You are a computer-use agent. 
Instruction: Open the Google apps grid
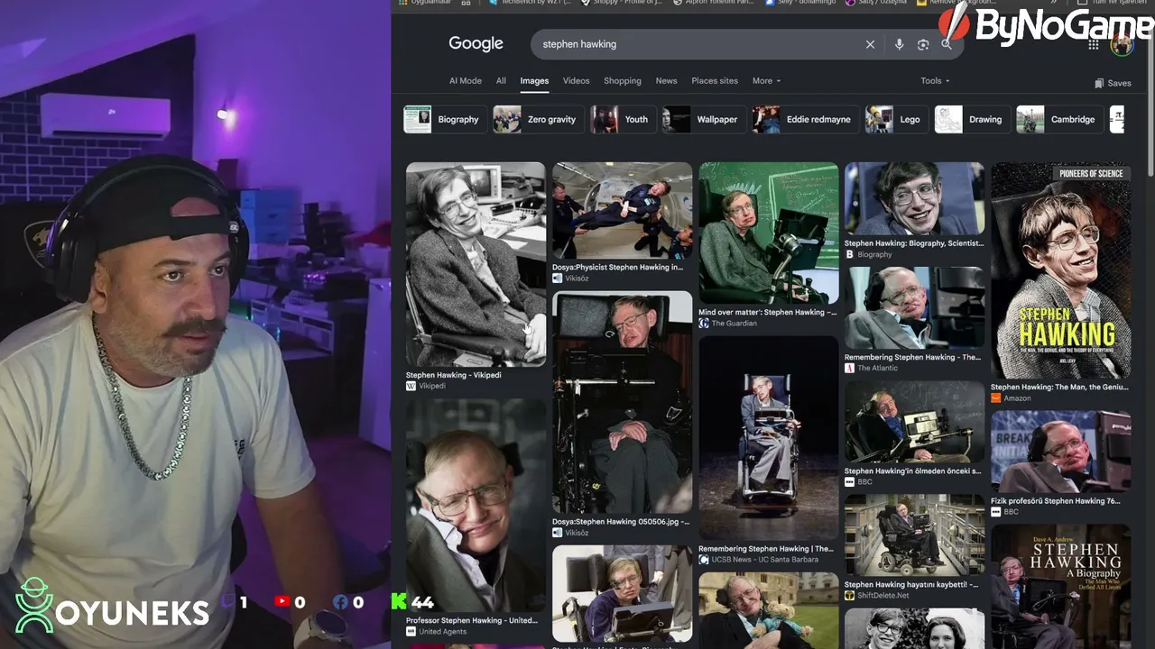pos(1094,44)
